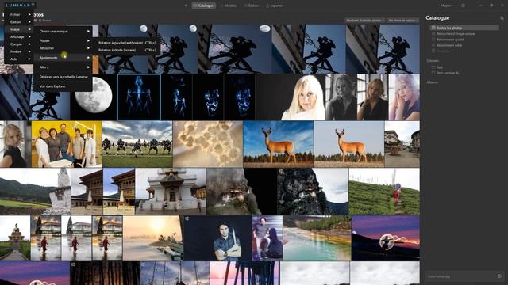508x285 pixels.
Task: Select the beige flower pattern thumbnail
Action: 208,144
